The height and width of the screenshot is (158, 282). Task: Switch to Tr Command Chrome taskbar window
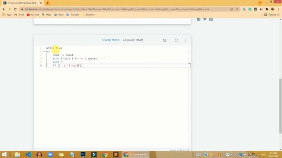point(136,154)
